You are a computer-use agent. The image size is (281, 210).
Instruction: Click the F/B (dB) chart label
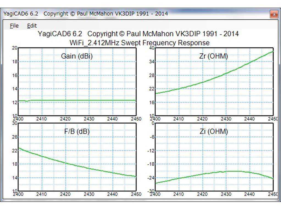(77, 132)
